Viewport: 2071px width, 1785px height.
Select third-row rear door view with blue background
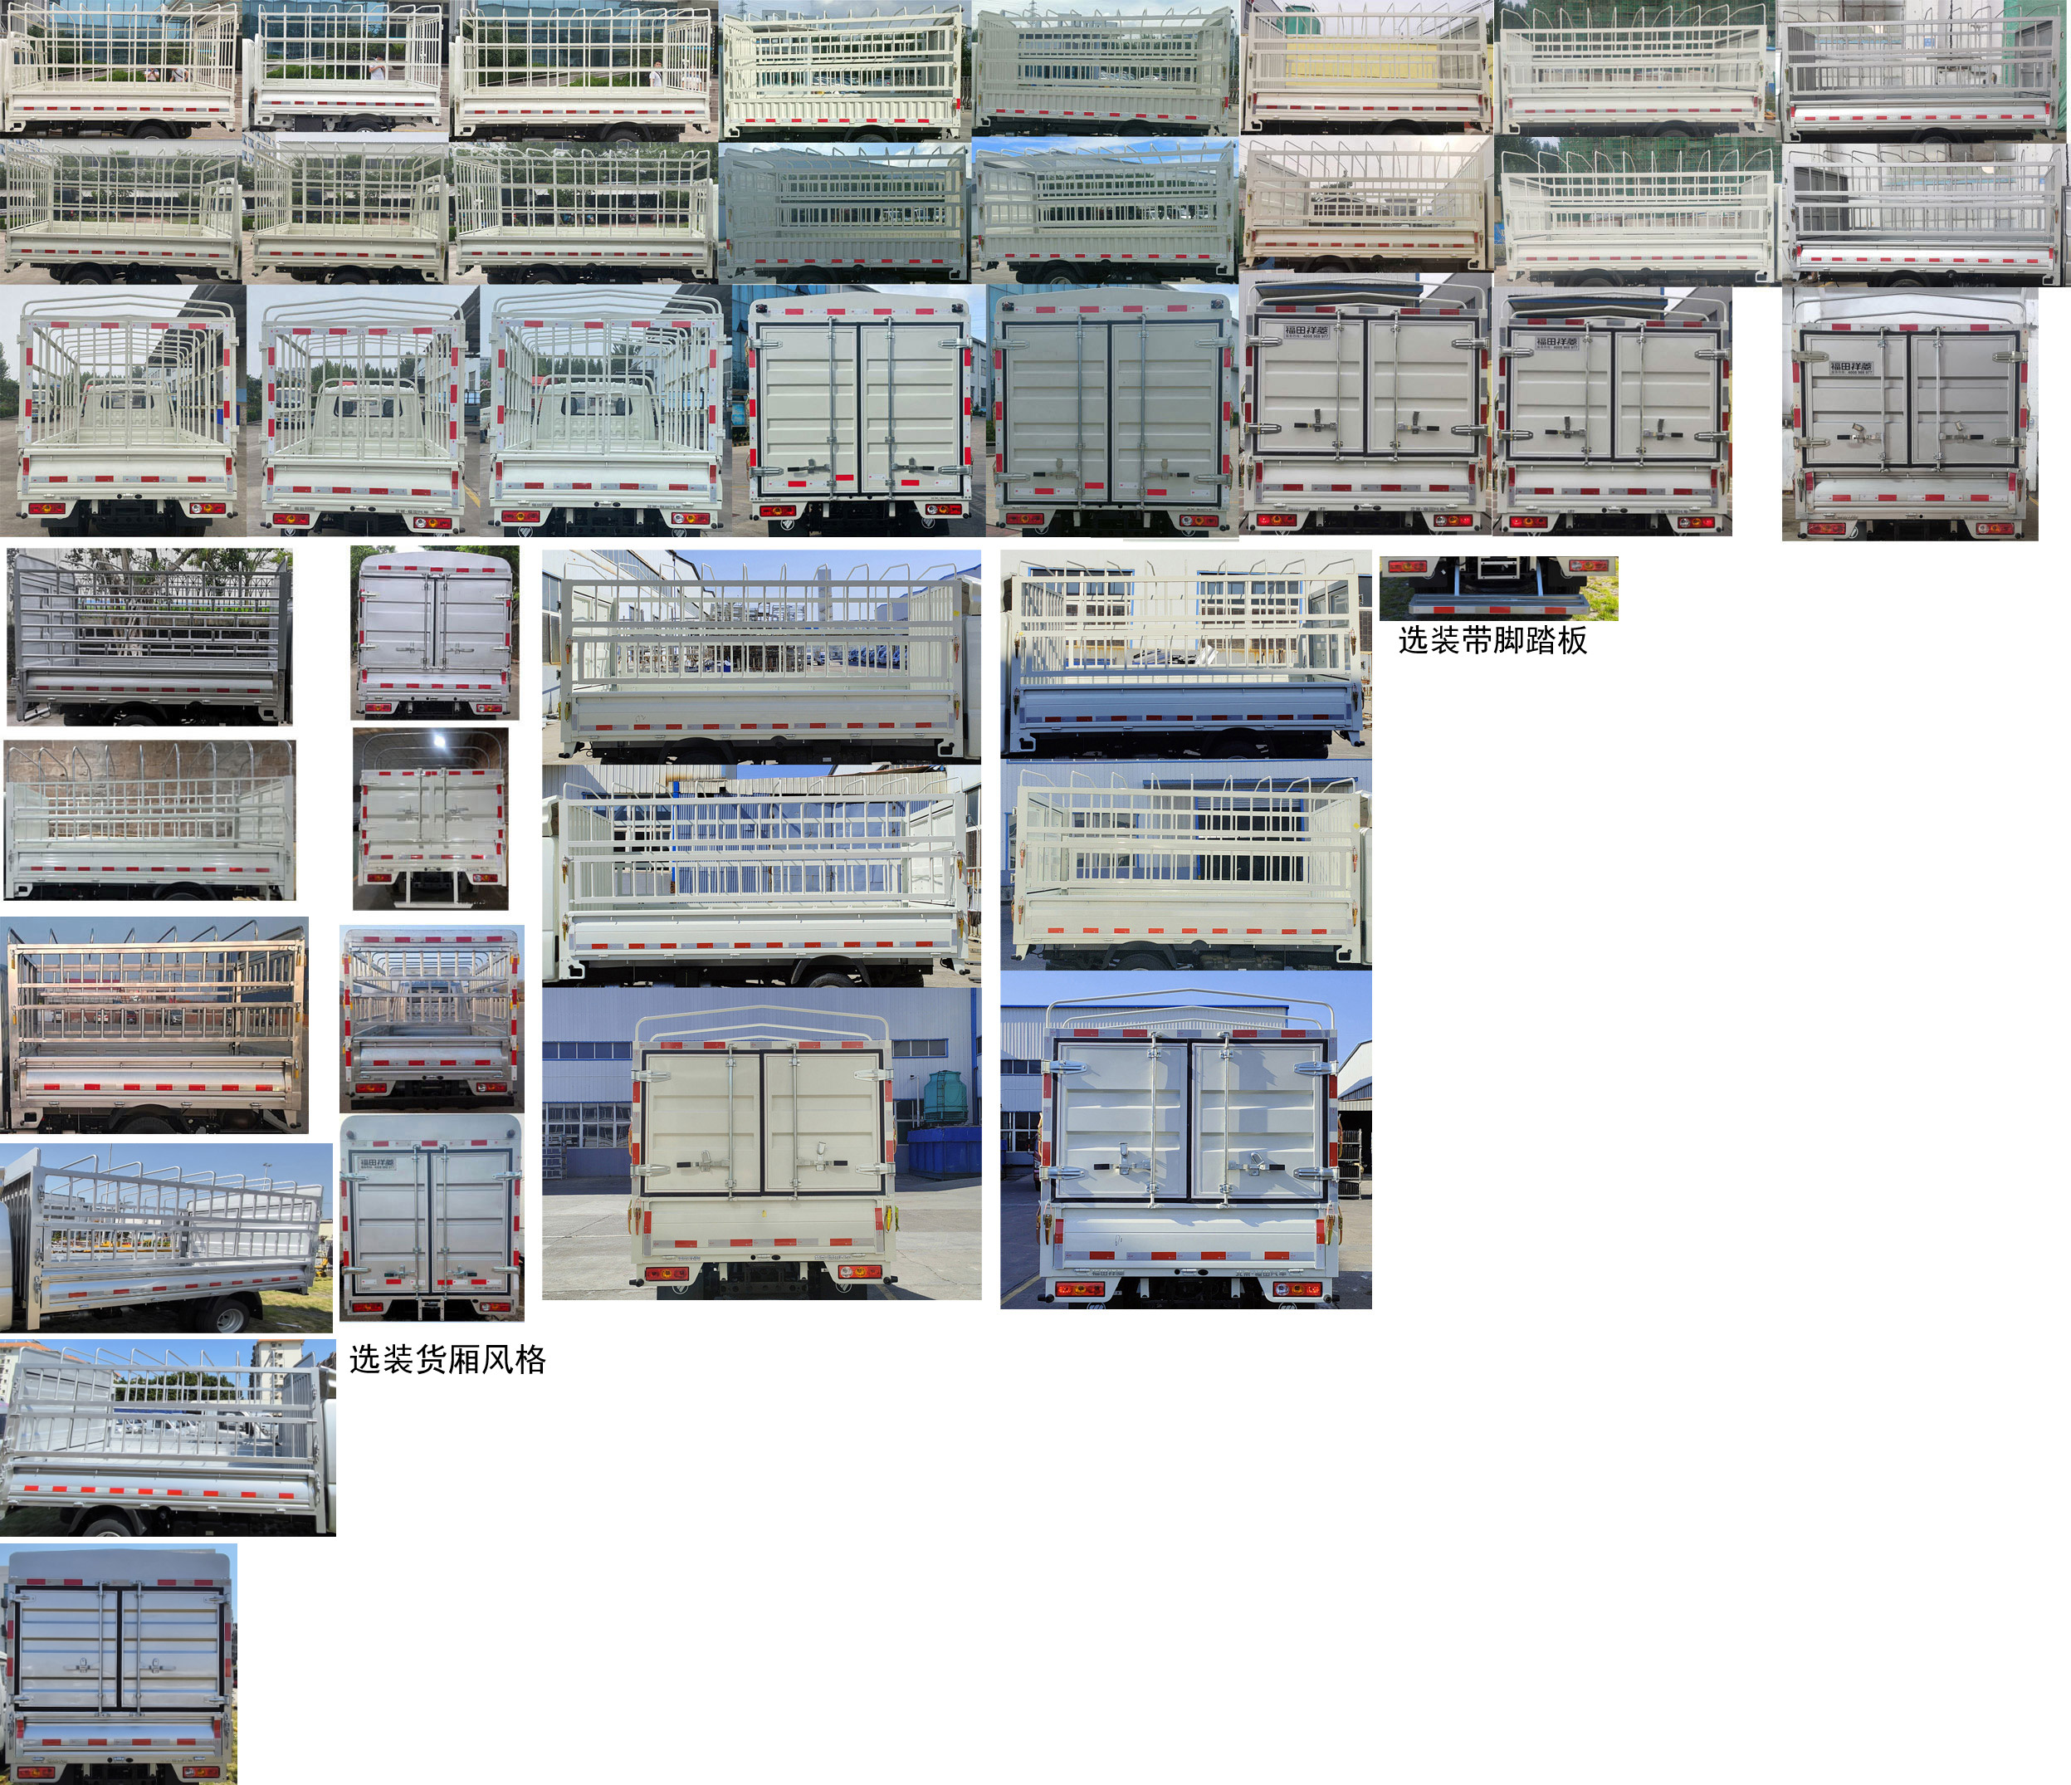860,410
